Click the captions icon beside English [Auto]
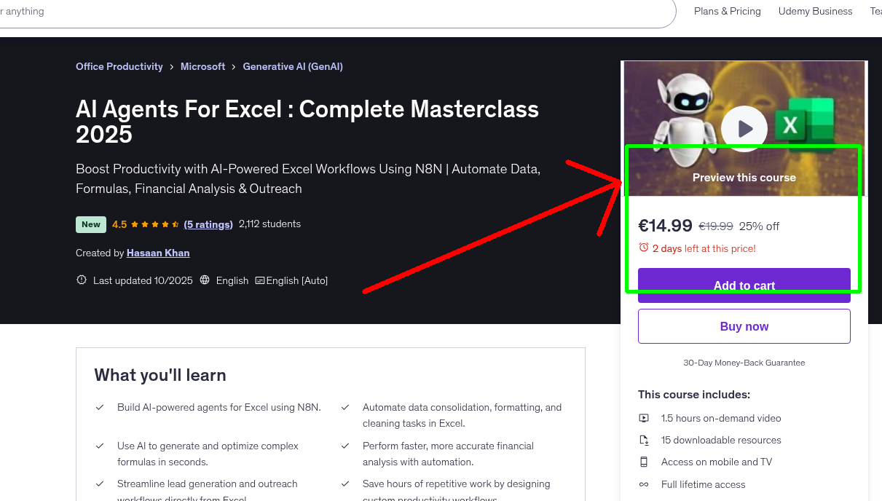The width and height of the screenshot is (882, 501). point(261,280)
